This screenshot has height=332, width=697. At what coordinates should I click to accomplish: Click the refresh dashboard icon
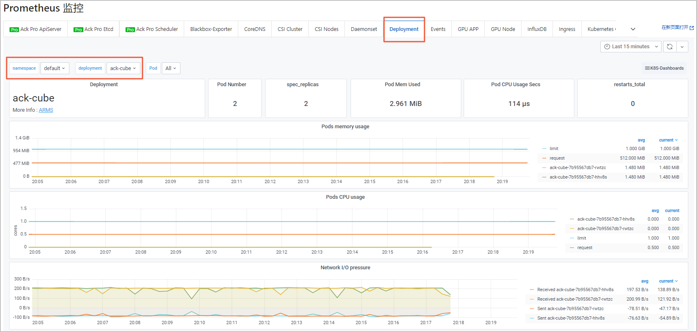(x=670, y=47)
